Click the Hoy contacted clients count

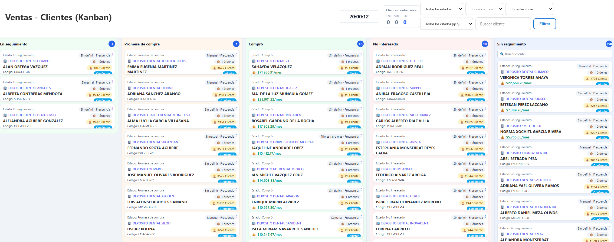(x=405, y=22)
